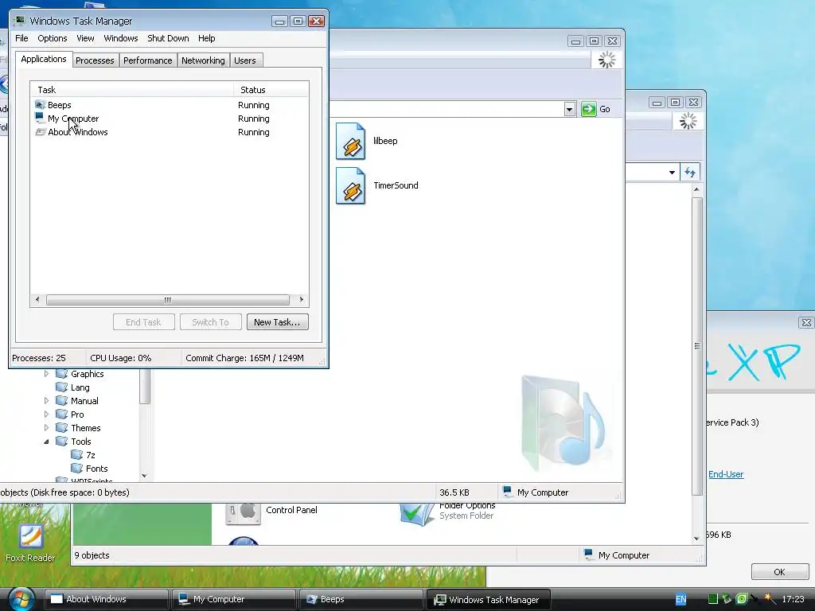The height and width of the screenshot is (611, 815).
Task: Select the About Windows task icon
Action: coord(40,132)
